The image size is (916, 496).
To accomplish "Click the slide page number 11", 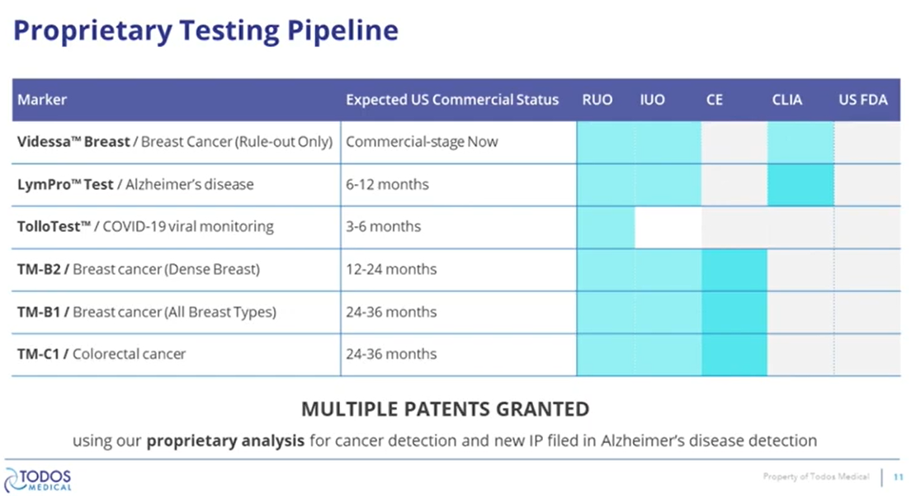I will pos(899,477).
